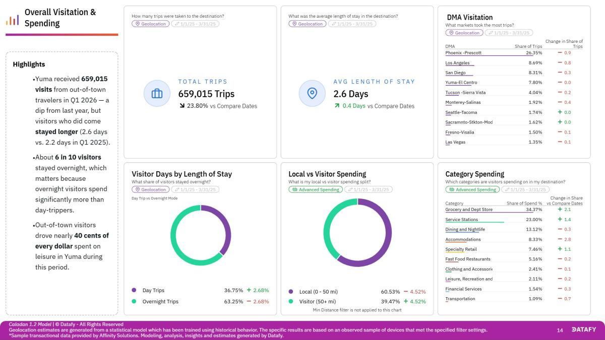Screen dimensions: 605x340
Task: Click the Geolocation tag in Total Trips card
Action: [x=150, y=24]
